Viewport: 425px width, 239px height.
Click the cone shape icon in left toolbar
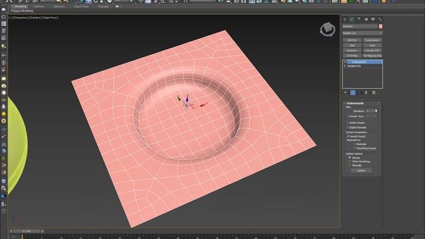coord(3,107)
